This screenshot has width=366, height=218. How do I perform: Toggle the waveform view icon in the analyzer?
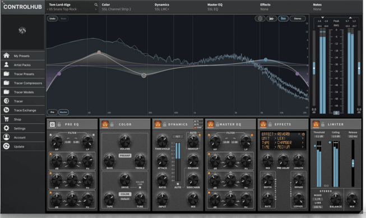271,18
